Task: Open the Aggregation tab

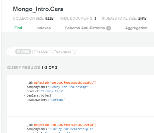Action: [x=136, y=28]
